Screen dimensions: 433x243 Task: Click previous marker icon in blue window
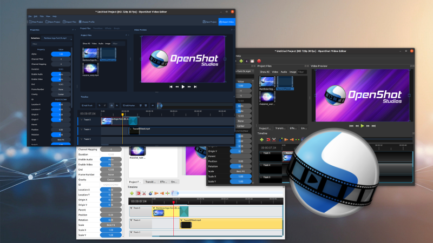[x=141, y=105]
